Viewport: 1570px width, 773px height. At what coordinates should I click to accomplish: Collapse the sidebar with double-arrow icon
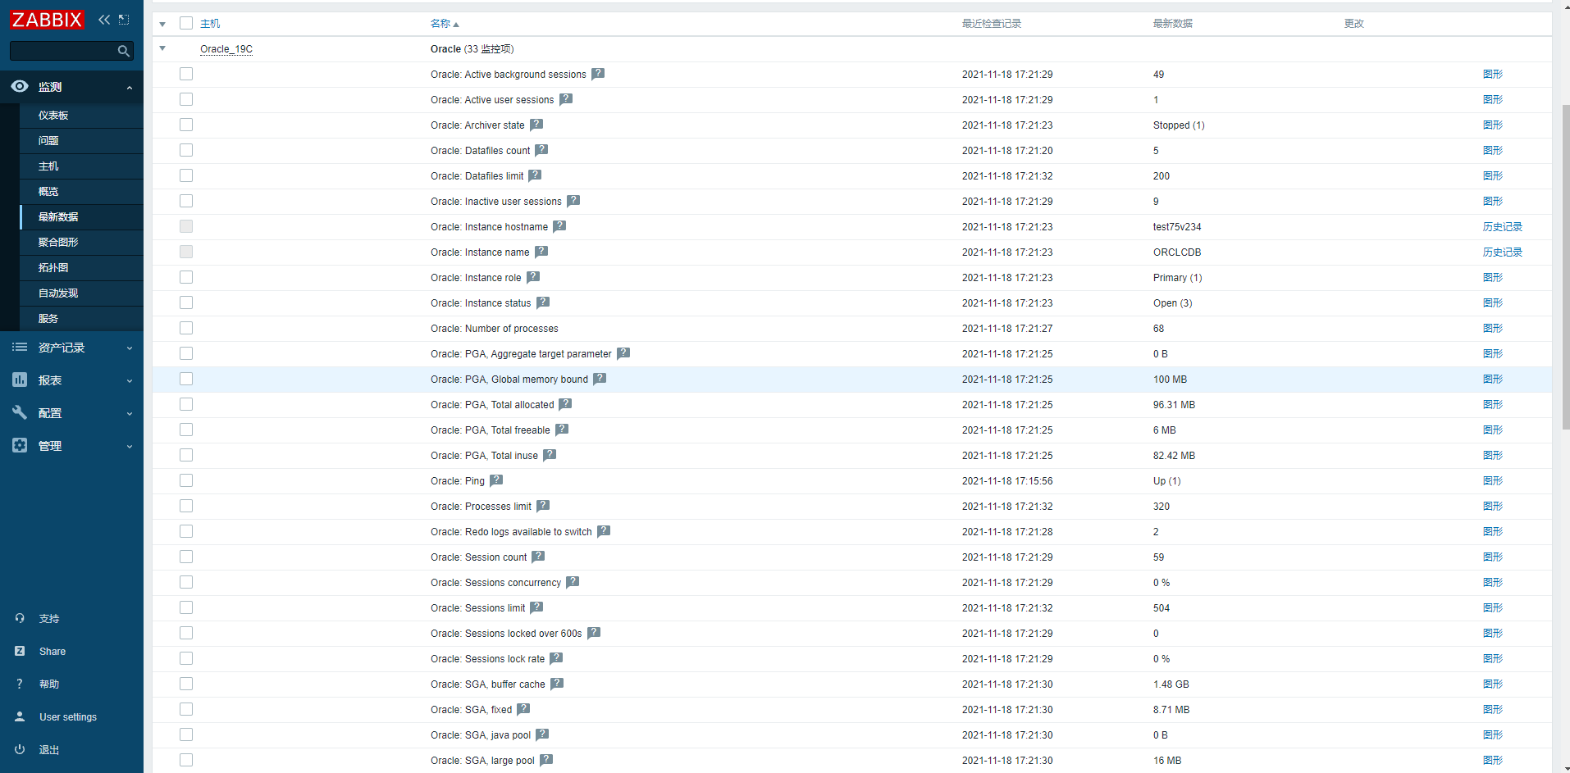104,20
